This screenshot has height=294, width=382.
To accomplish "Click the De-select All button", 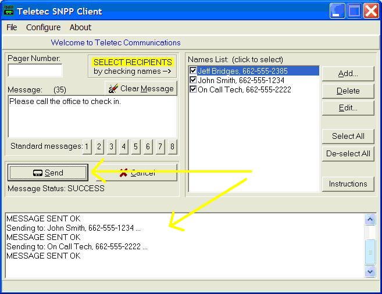I will coord(348,153).
